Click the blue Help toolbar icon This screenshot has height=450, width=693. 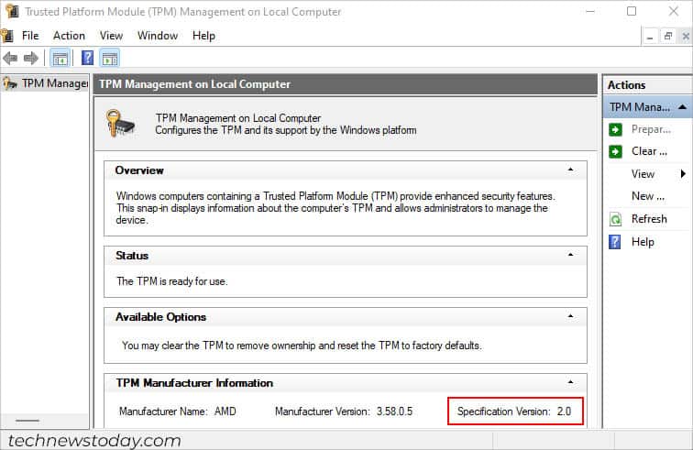pos(87,58)
